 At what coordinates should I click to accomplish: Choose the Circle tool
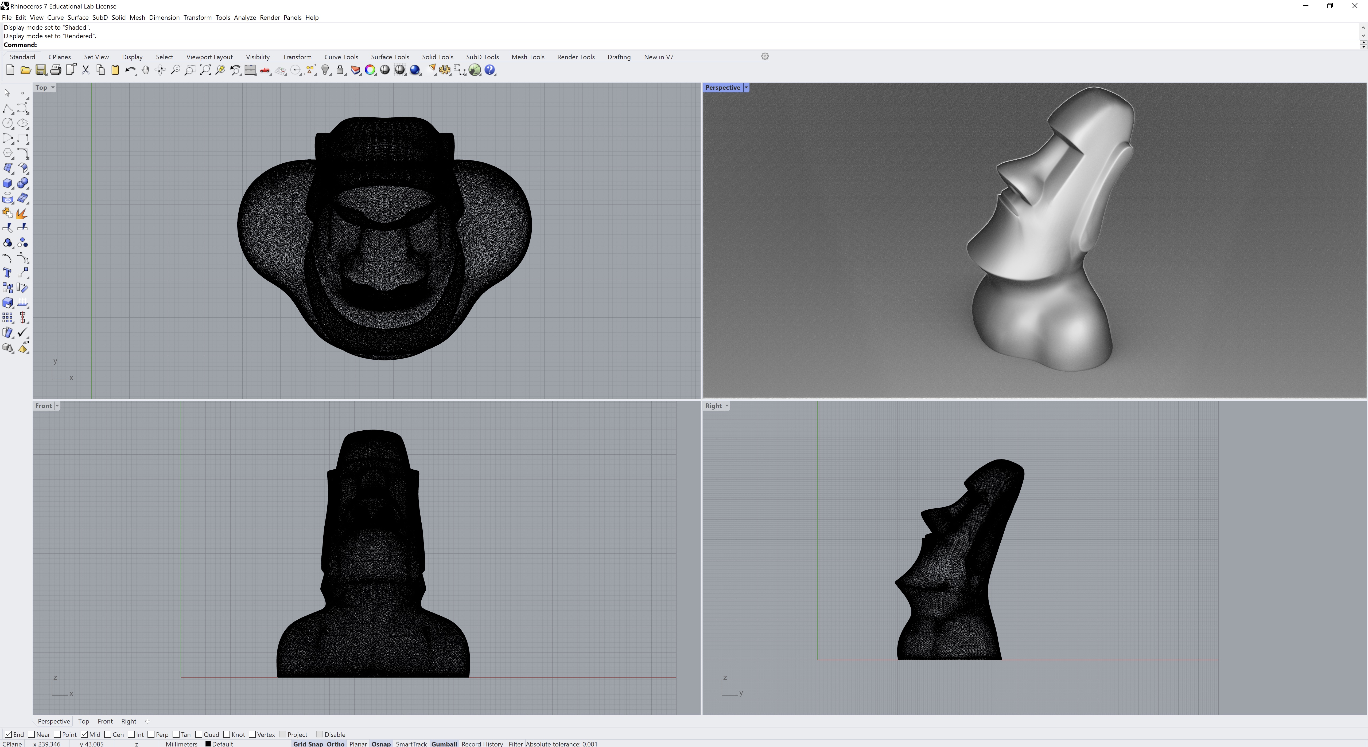7,123
